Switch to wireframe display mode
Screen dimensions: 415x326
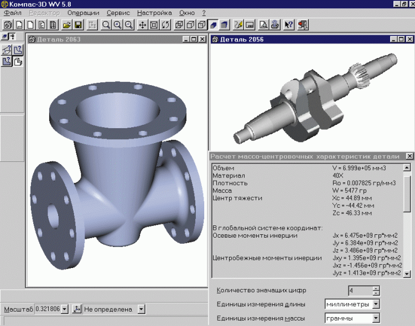tap(179, 25)
